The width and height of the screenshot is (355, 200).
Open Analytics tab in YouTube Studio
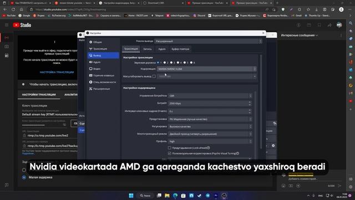(x=70, y=95)
